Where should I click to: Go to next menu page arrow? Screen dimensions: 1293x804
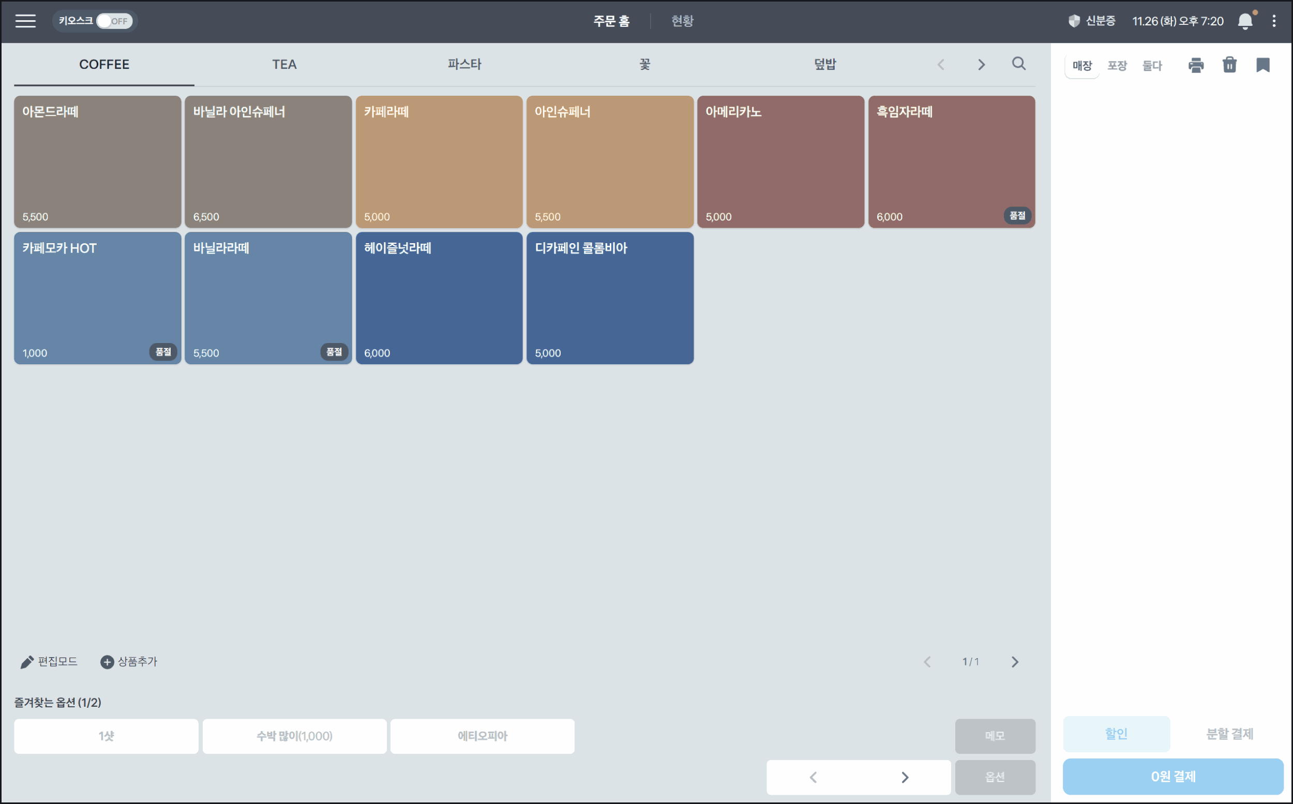tap(1015, 662)
